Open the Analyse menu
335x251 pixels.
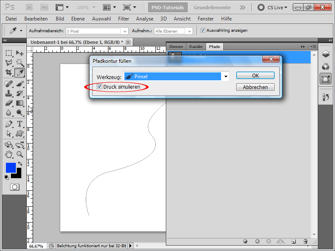pos(144,19)
